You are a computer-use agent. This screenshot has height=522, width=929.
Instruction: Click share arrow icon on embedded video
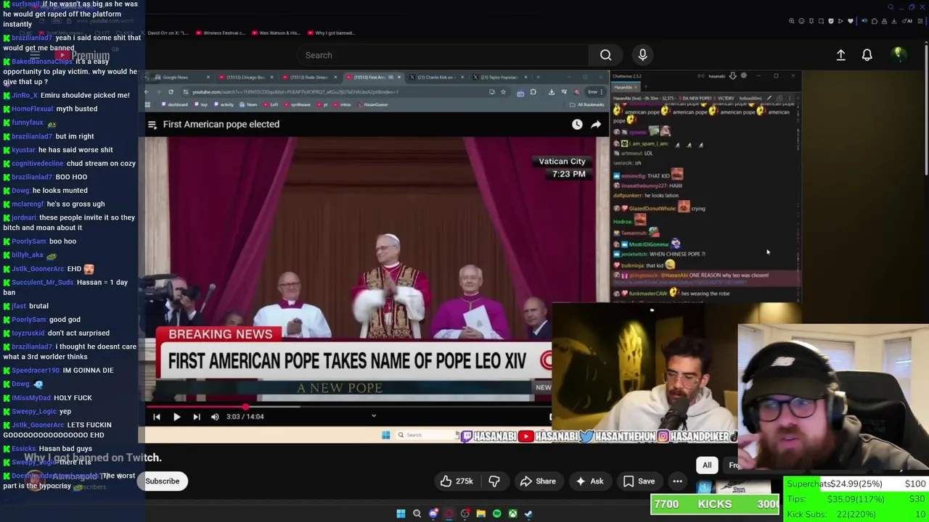(596, 125)
